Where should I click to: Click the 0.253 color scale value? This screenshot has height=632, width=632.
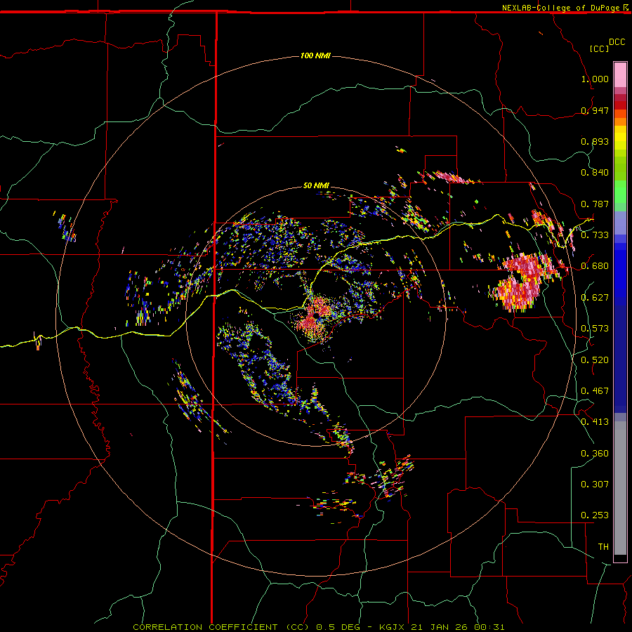595,515
